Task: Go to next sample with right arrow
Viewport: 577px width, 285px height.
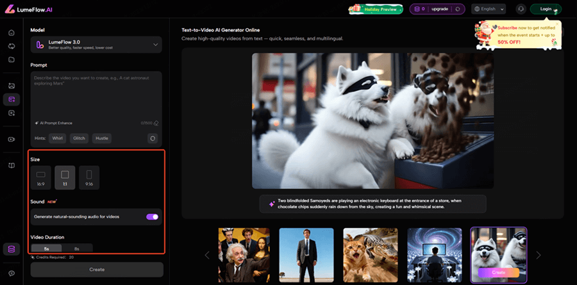Action: (x=539, y=255)
